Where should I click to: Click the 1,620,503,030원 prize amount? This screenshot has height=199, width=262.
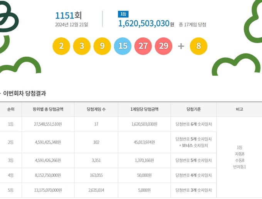coord(146,24)
